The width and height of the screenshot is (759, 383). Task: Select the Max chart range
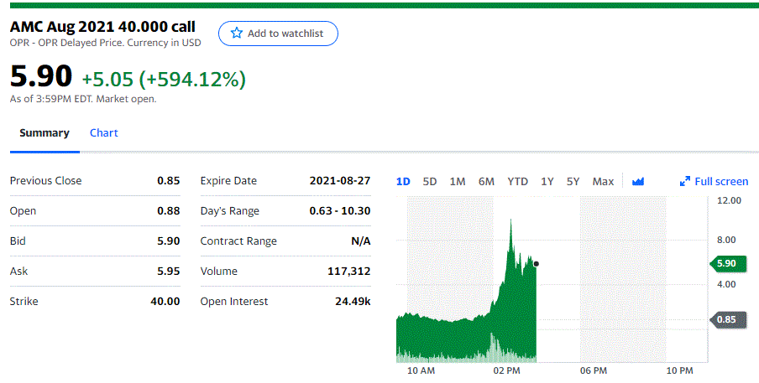603,182
